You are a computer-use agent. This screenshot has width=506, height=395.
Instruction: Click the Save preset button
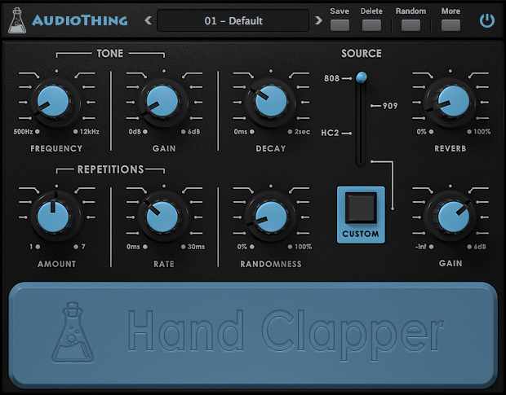click(x=340, y=25)
